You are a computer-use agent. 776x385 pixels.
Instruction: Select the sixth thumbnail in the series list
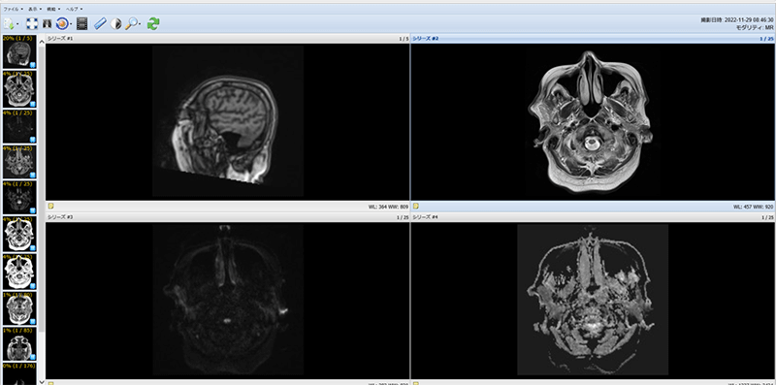point(19,234)
